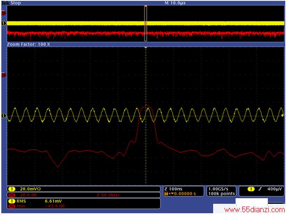Click the 6.61mV RMS value
287x215 pixels.
tap(53, 201)
